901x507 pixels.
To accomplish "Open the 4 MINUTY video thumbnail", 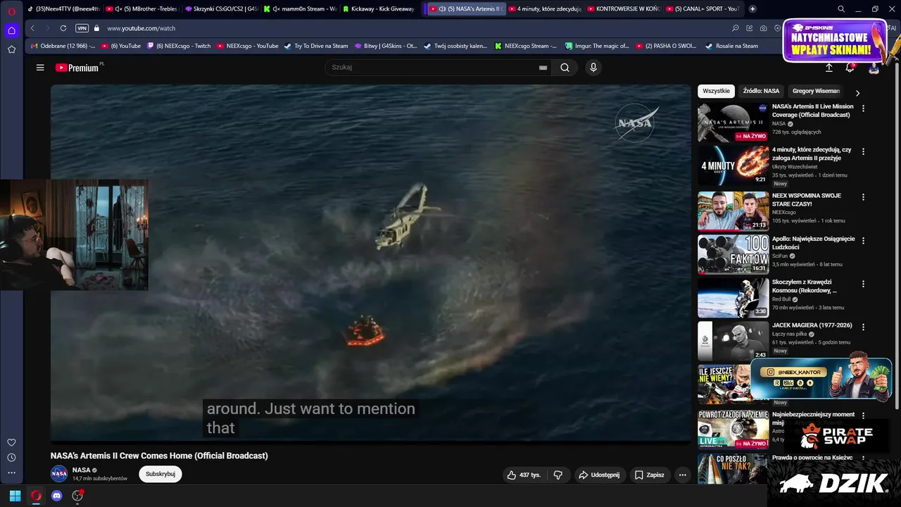I will click(x=733, y=165).
